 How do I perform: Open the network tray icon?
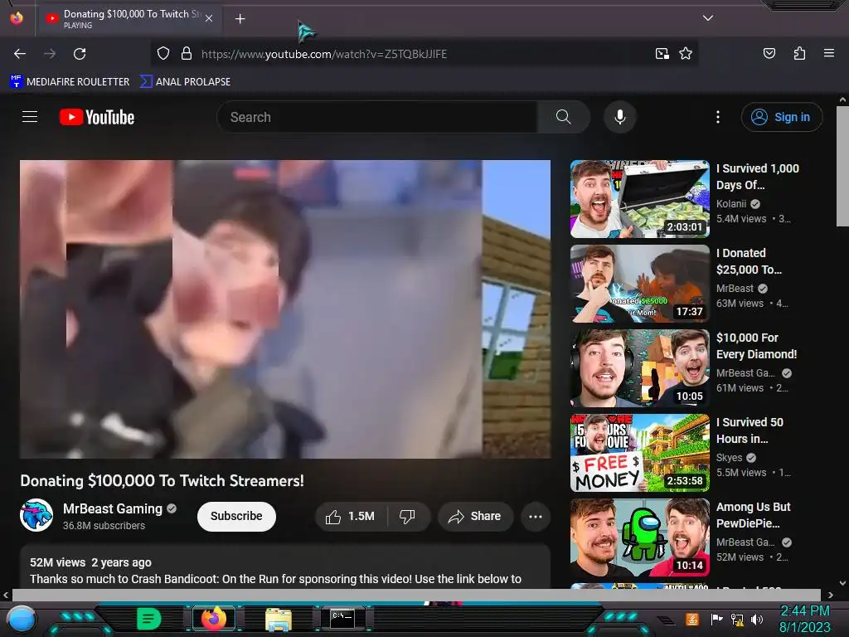(737, 619)
